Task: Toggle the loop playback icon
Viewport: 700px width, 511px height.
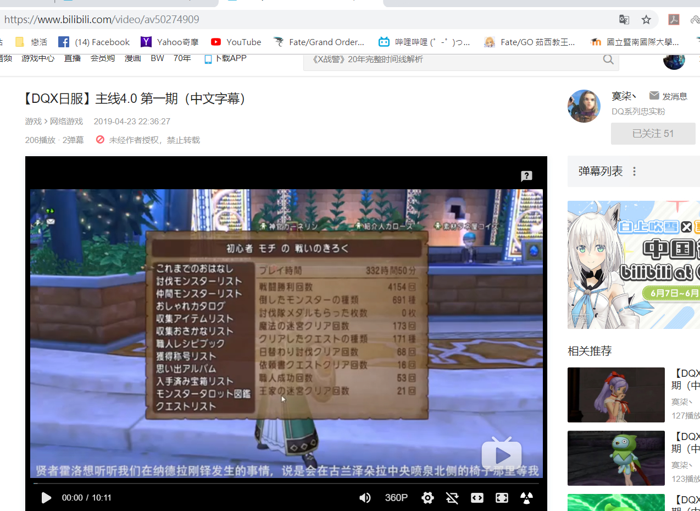Action: (452, 498)
